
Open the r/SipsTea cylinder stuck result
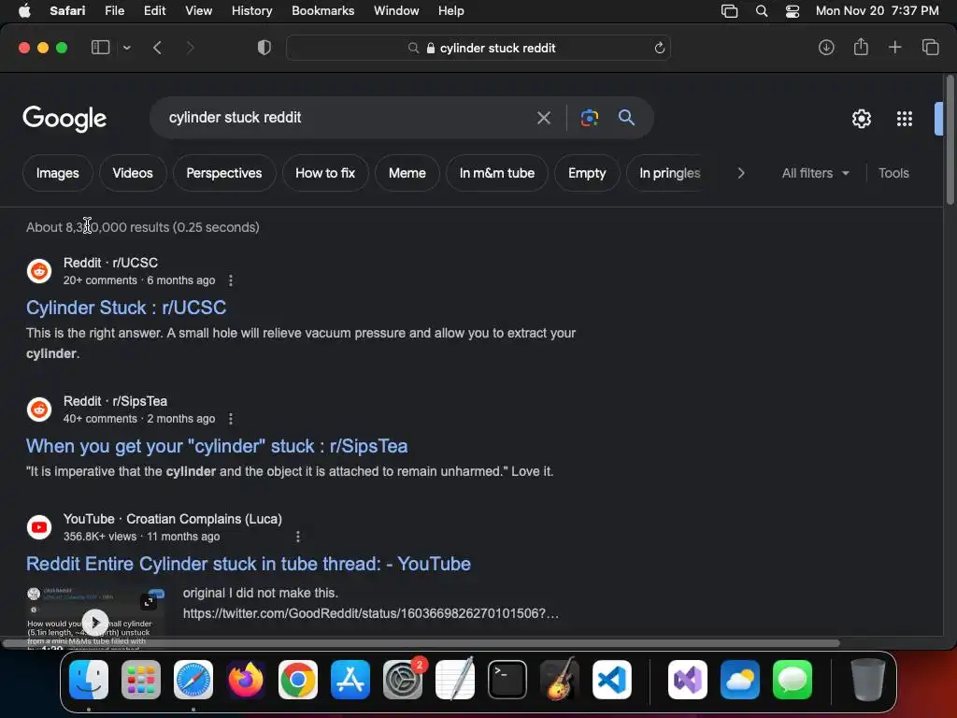(217, 446)
